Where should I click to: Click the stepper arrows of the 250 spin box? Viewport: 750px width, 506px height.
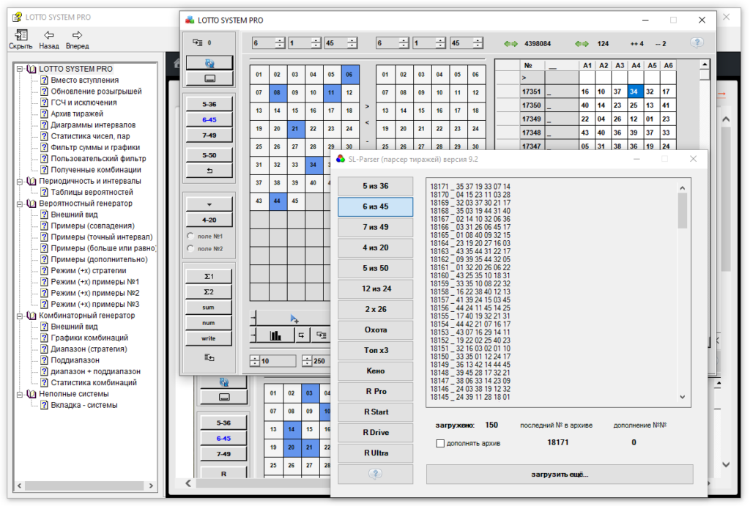(307, 361)
